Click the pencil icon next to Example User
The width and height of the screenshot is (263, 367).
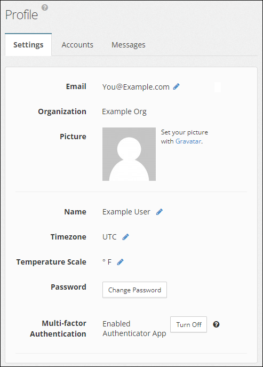(x=160, y=212)
